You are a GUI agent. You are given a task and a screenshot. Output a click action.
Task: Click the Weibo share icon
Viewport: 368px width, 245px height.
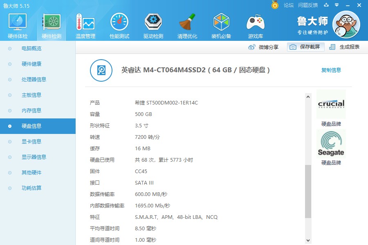(251, 47)
